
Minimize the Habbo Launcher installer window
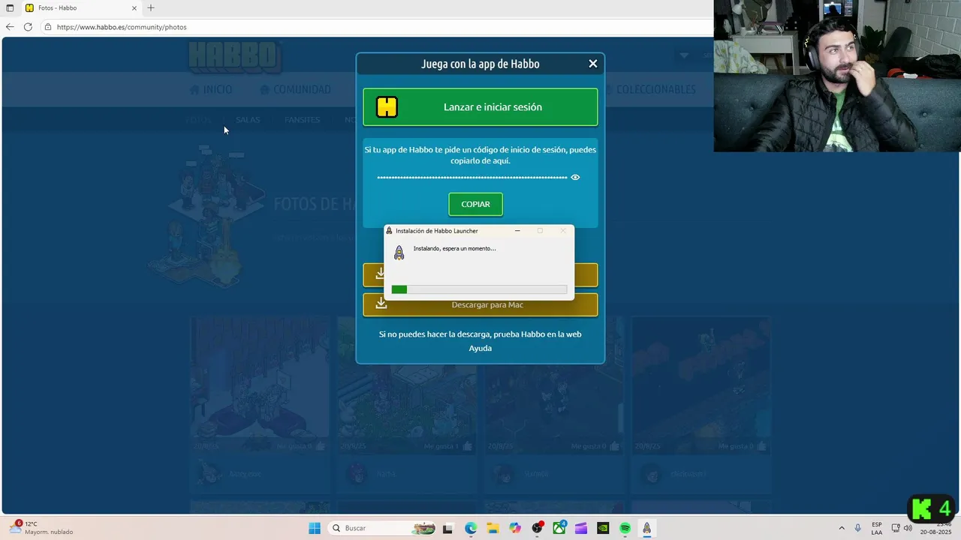click(x=517, y=231)
